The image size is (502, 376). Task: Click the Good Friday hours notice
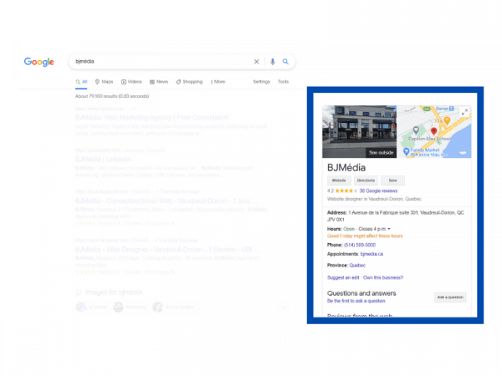tap(365, 236)
